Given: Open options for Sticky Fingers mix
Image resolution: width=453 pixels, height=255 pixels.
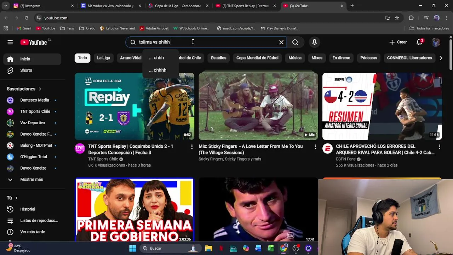Looking at the screenshot, I should click(x=315, y=147).
